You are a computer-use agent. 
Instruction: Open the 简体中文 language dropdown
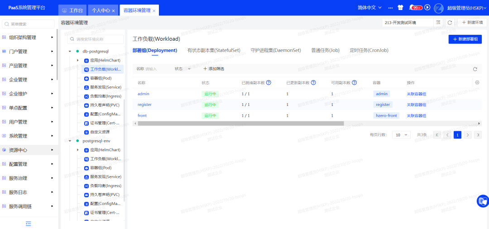pyautogui.click(x=369, y=8)
